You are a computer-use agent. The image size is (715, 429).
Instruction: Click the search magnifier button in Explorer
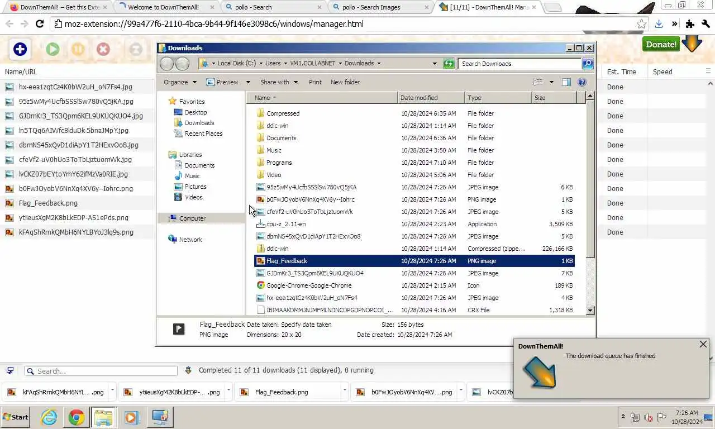click(x=588, y=64)
